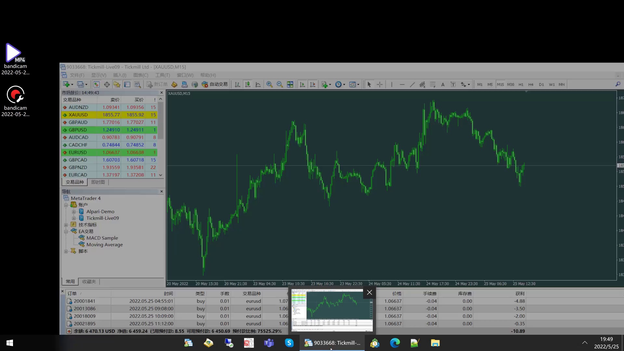
Task: Collapse the EA交易 tree node
Action: point(66,231)
